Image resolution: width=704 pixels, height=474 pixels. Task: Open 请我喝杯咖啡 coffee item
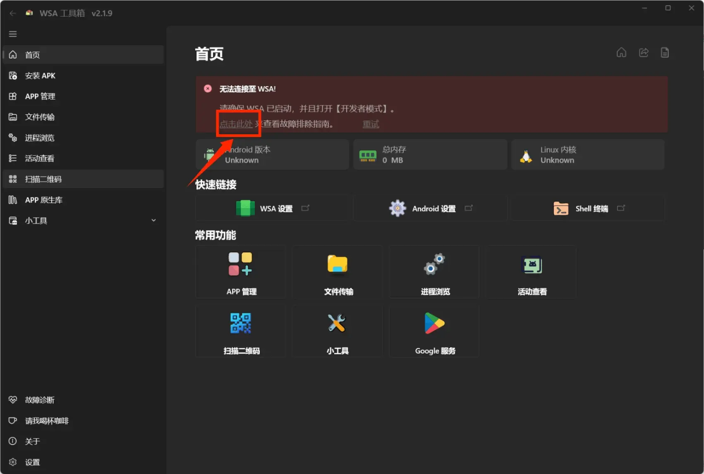tap(83, 421)
